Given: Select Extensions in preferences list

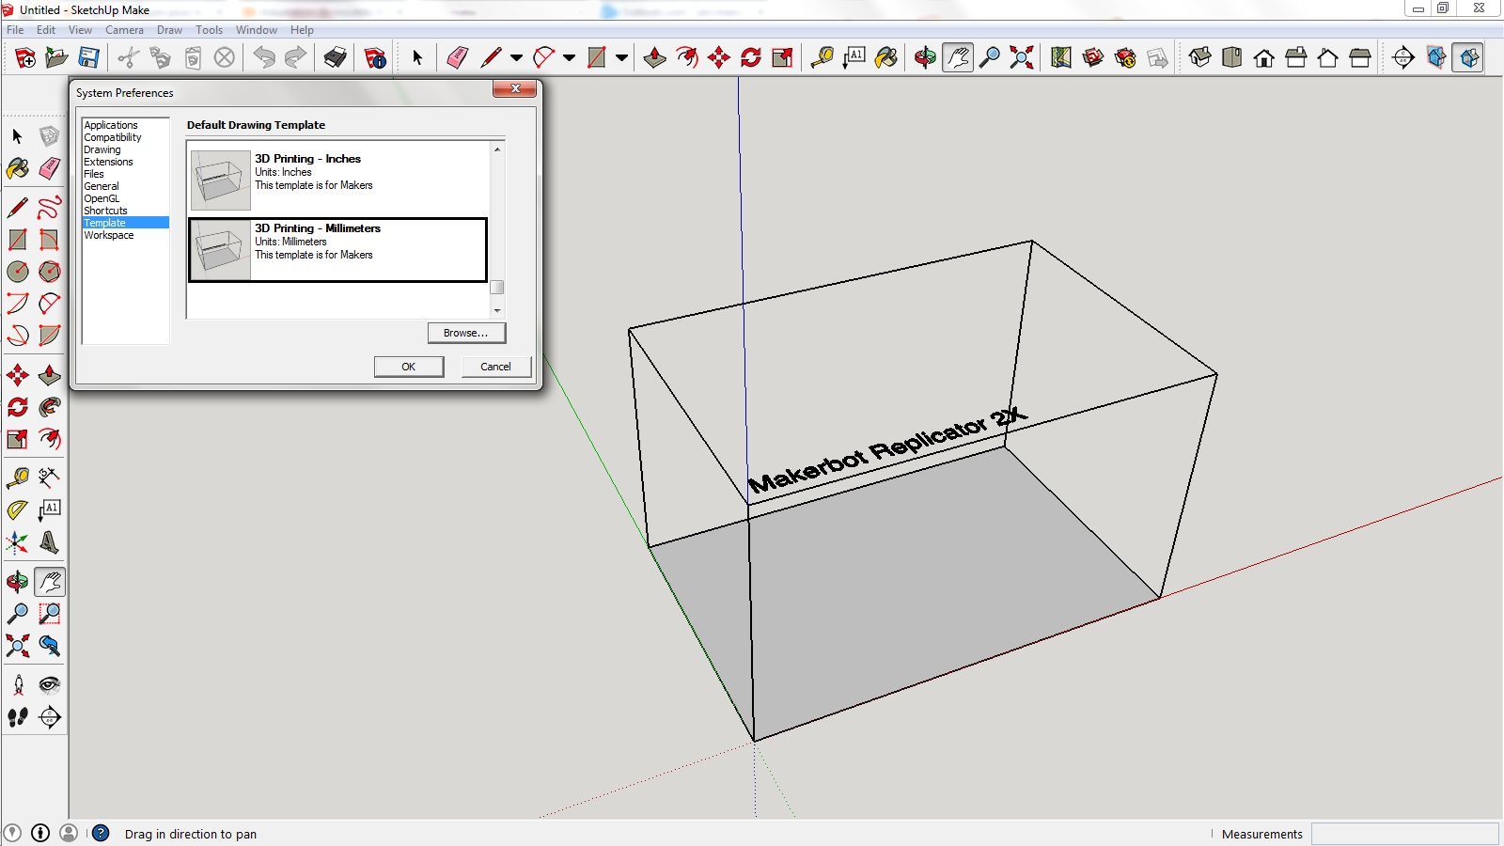Looking at the screenshot, I should (x=108, y=162).
